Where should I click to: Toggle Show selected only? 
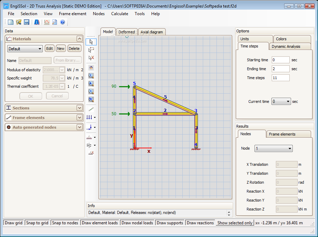click(235, 223)
